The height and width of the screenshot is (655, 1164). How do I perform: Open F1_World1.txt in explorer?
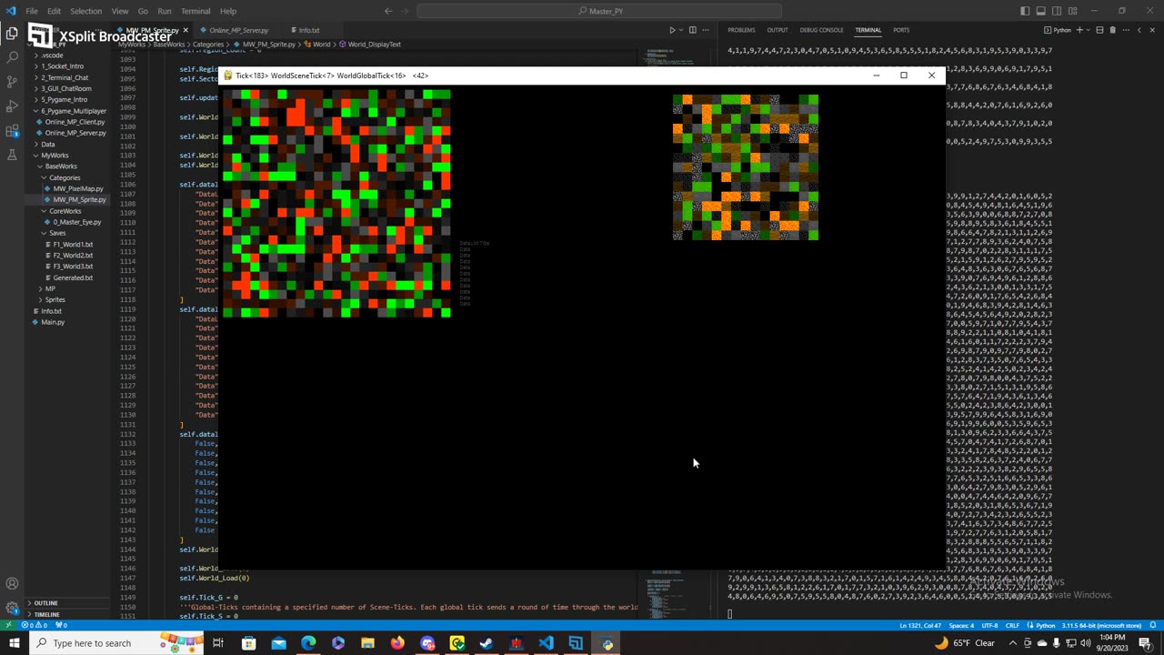coord(73,244)
